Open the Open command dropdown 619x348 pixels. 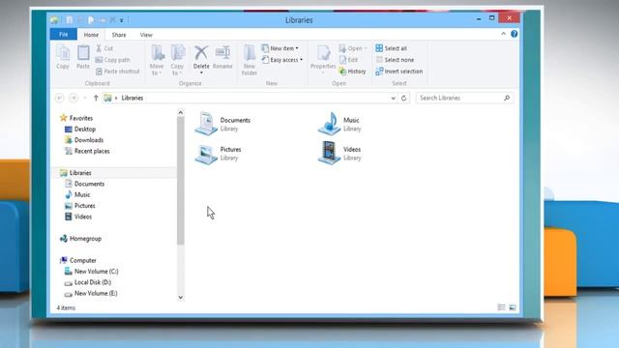click(x=353, y=48)
